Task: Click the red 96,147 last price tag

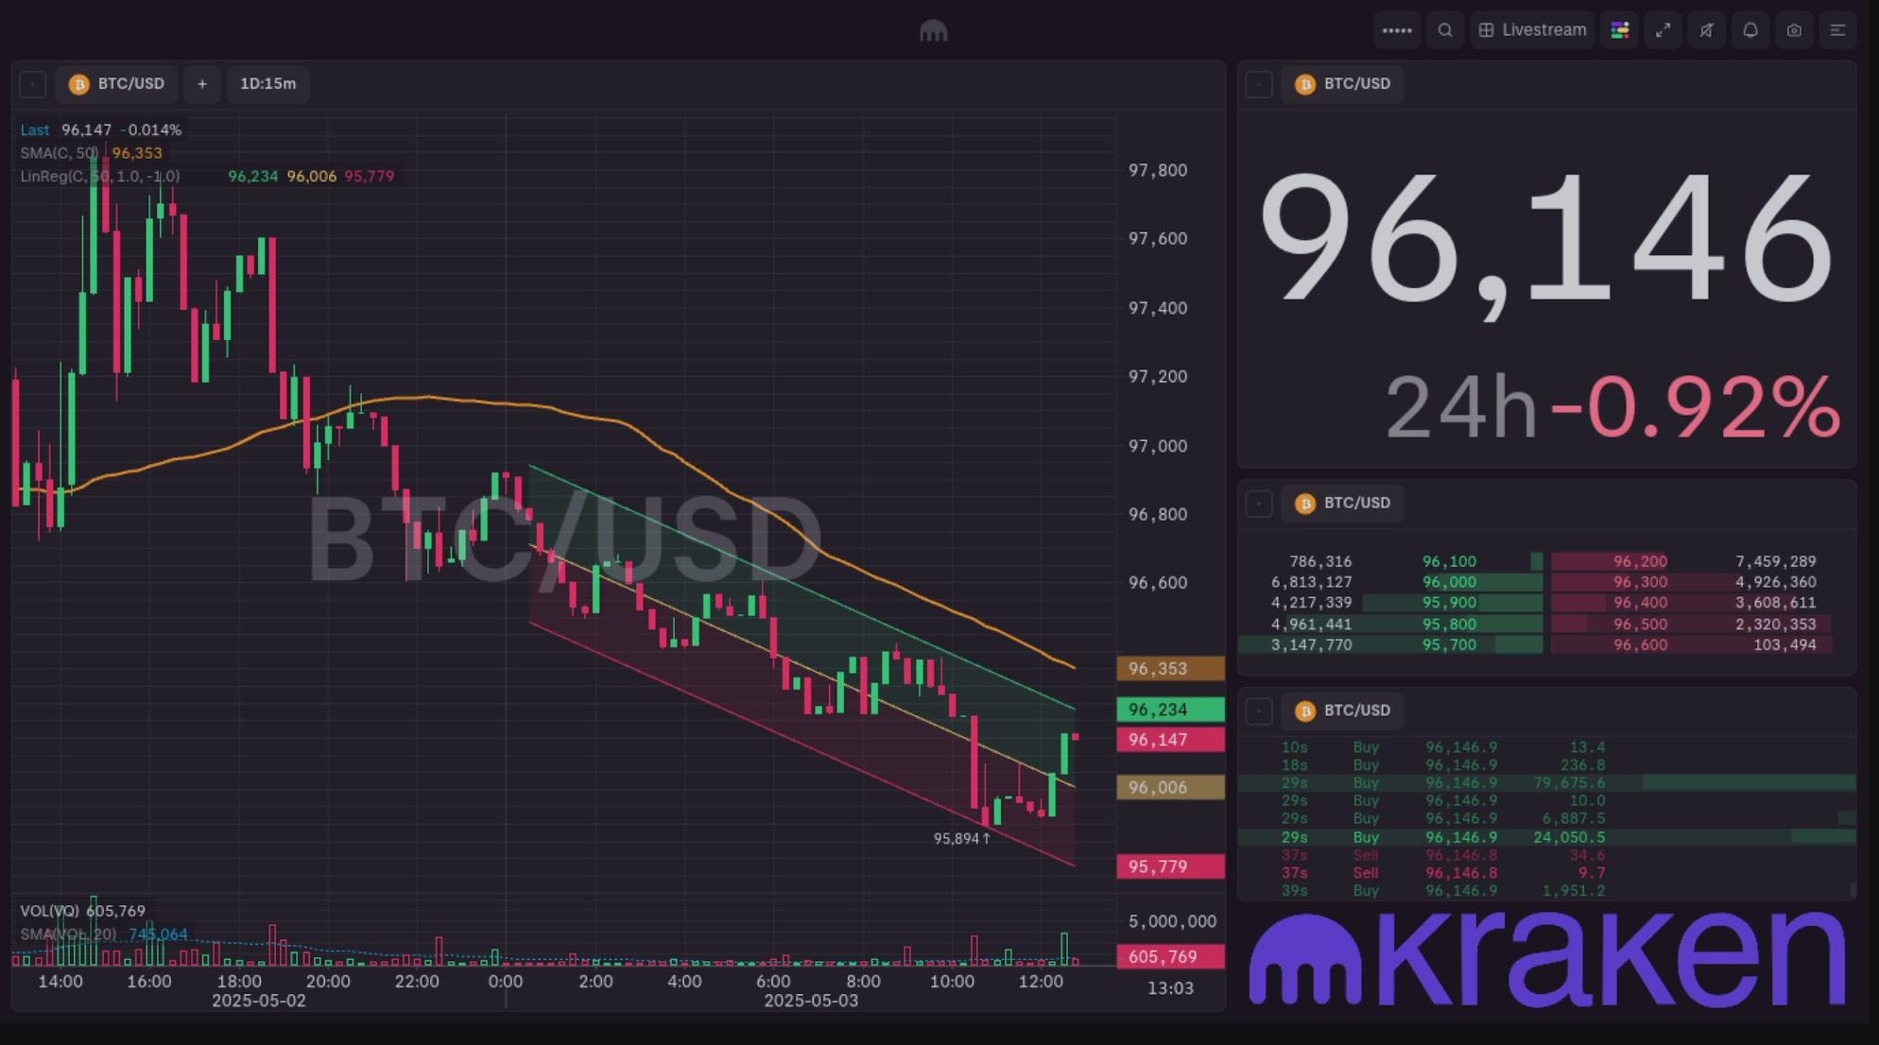Action: pyautogui.click(x=1170, y=740)
